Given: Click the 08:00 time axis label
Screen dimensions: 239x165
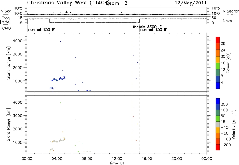Looking at the screenshot, I should pos(87,159).
